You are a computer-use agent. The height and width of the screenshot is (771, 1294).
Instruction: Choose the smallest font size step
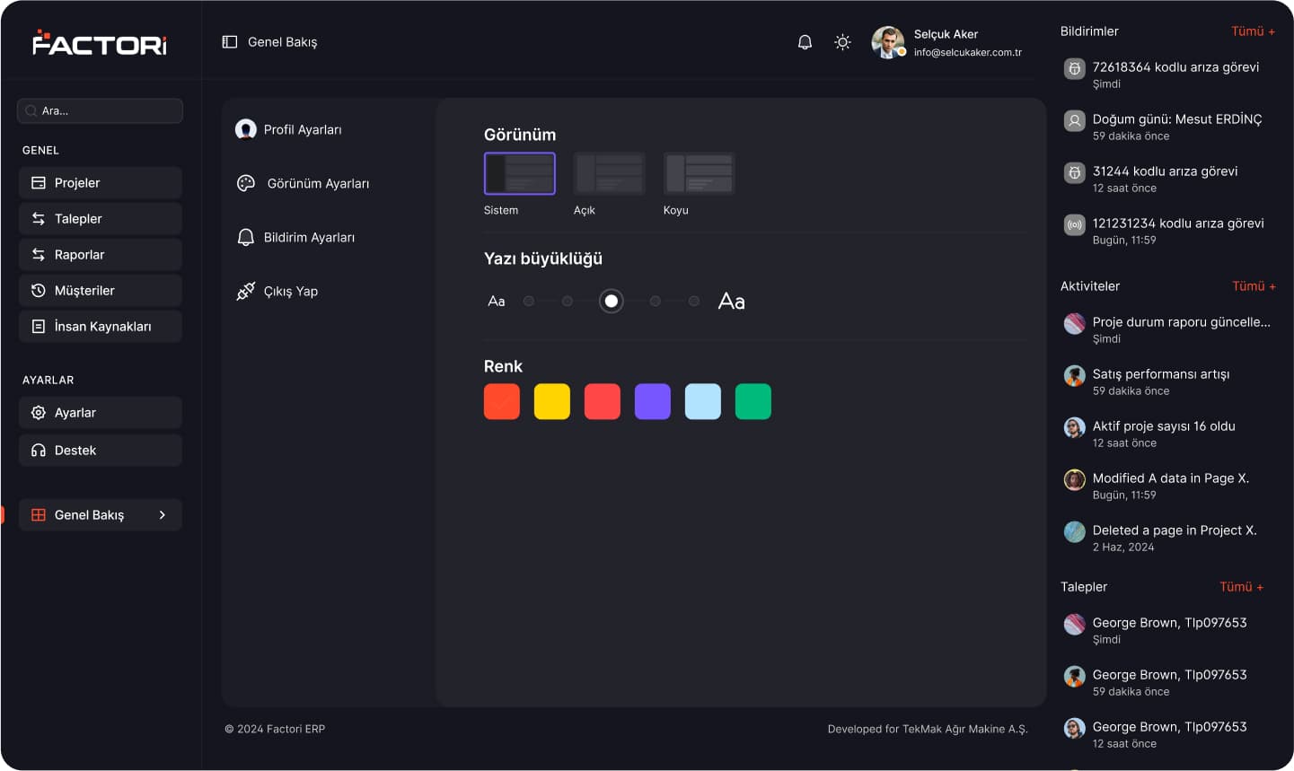(x=529, y=302)
